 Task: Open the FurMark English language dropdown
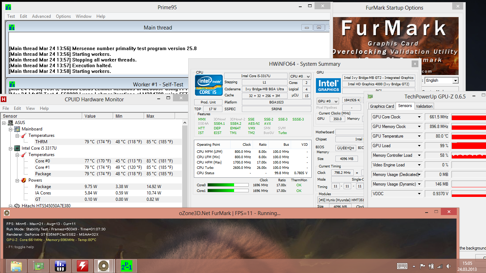click(455, 81)
